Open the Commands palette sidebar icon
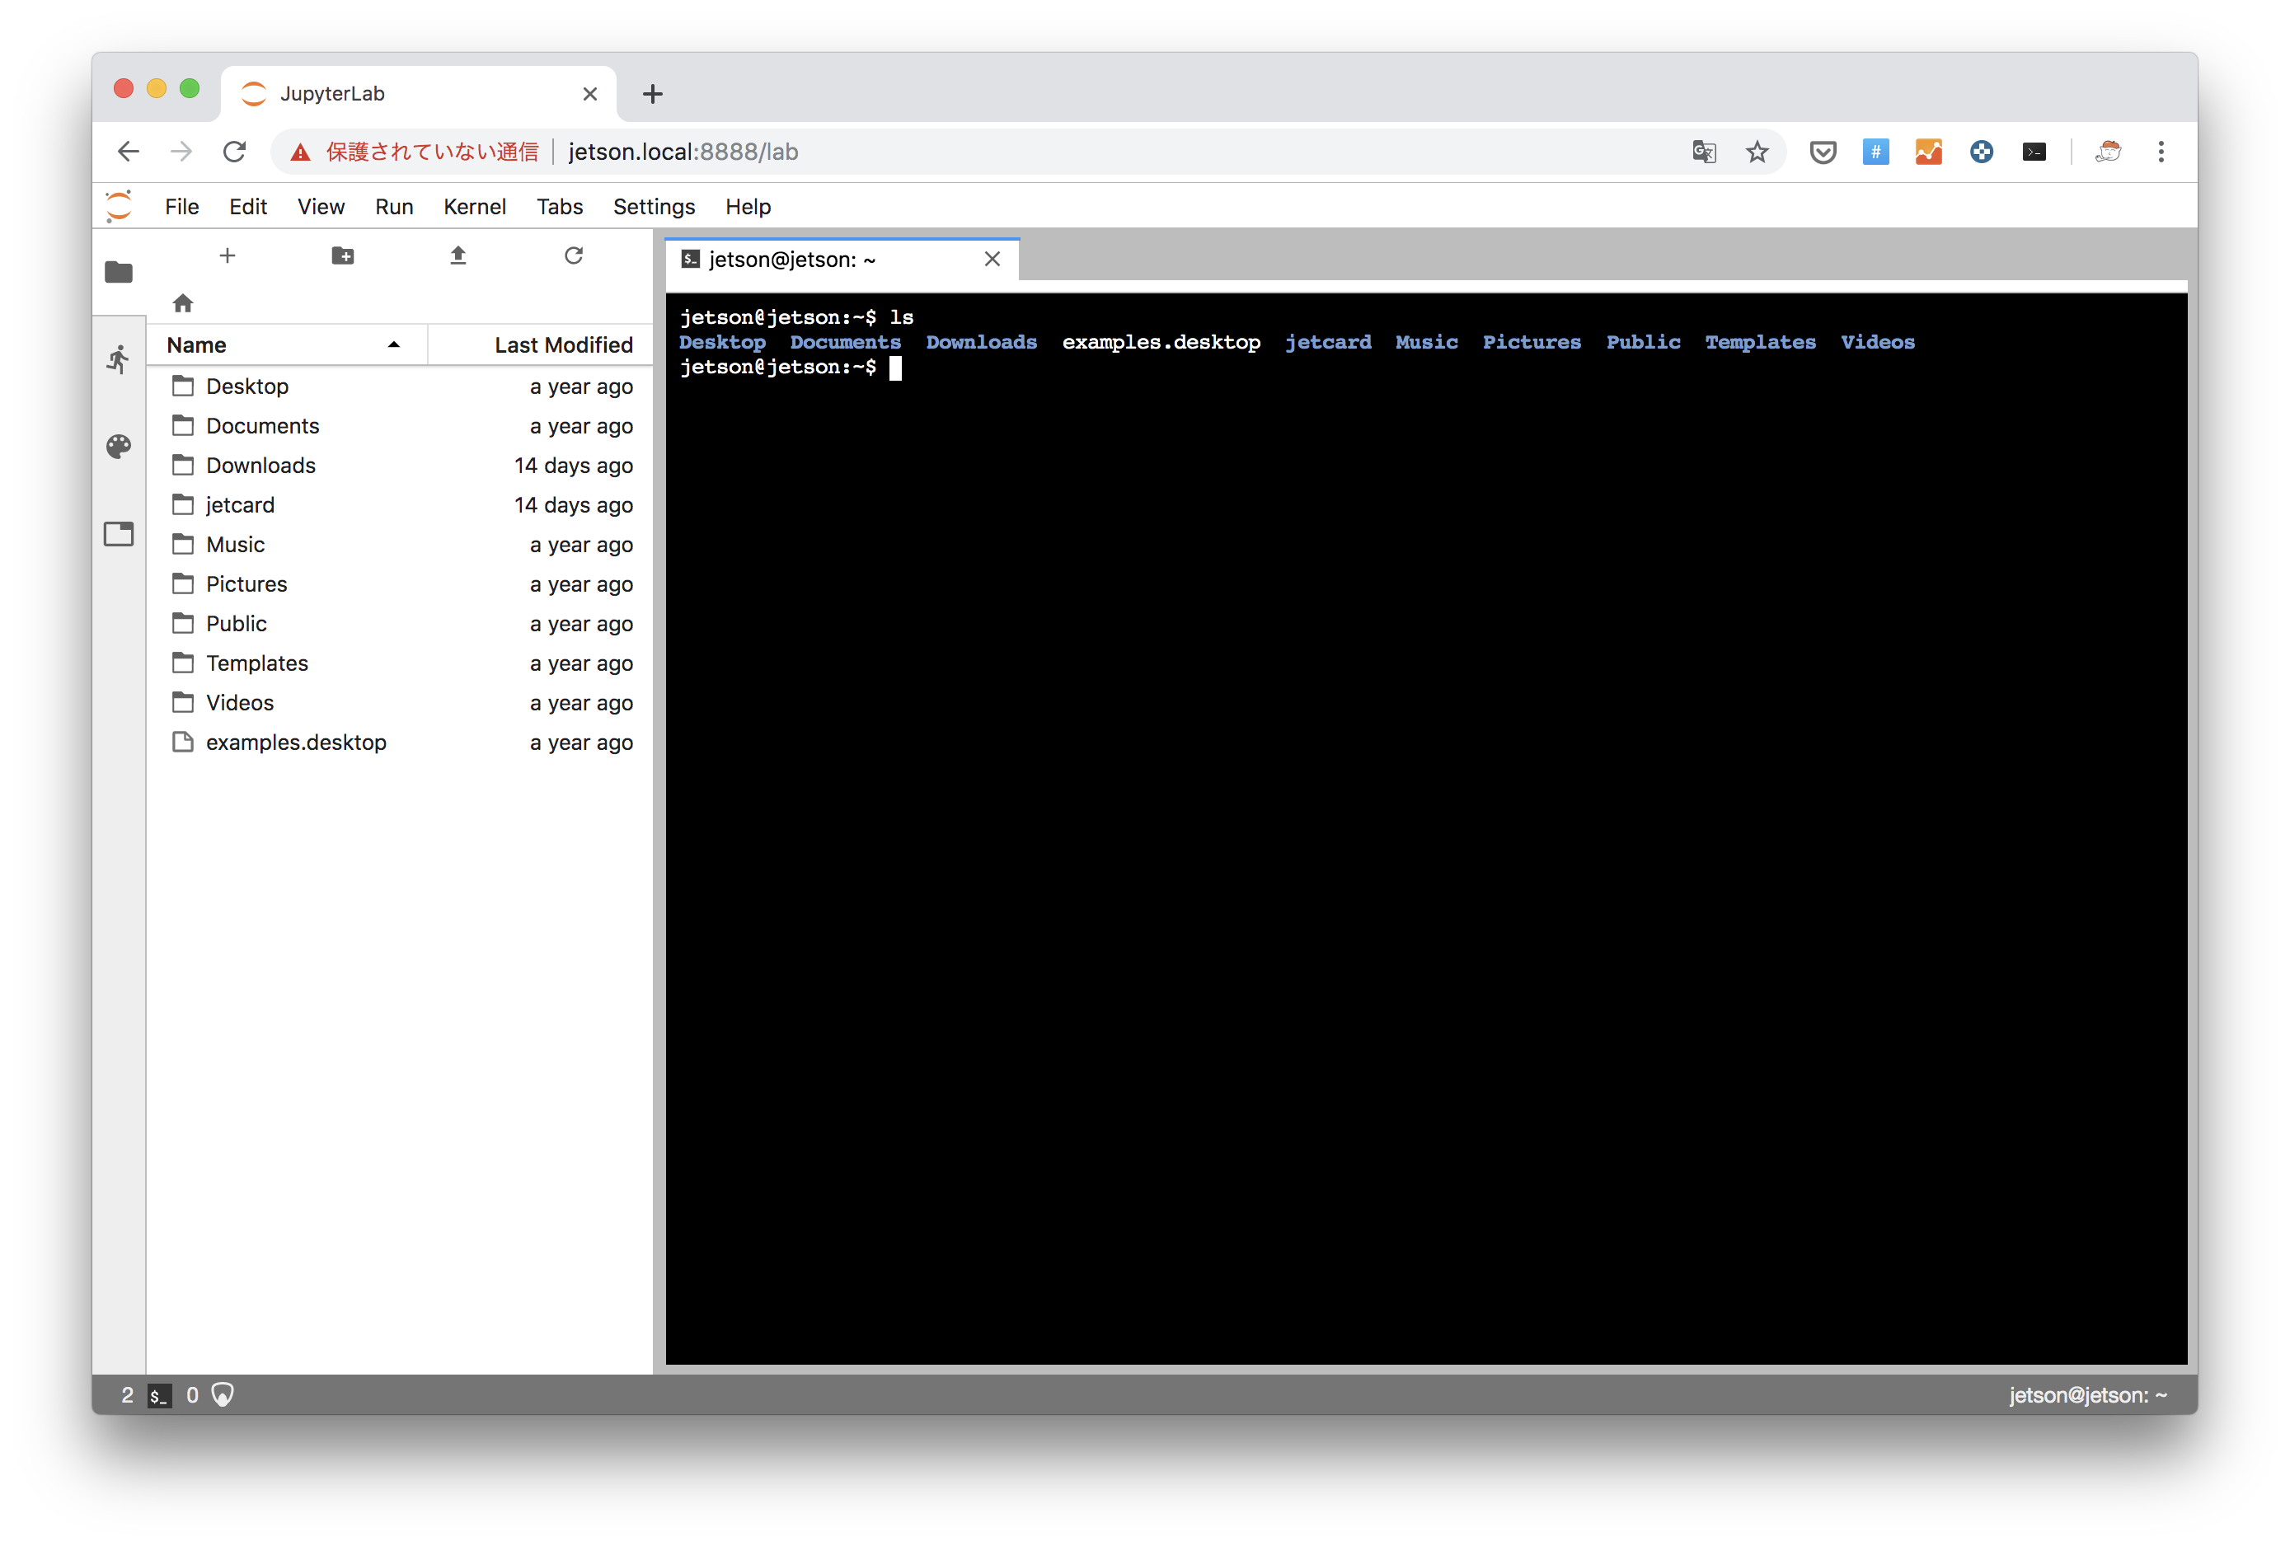2290x1546 pixels. (118, 447)
